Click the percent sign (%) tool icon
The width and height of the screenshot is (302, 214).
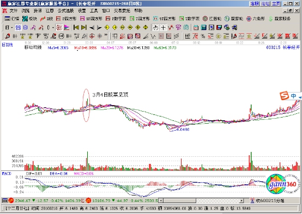click(203, 36)
